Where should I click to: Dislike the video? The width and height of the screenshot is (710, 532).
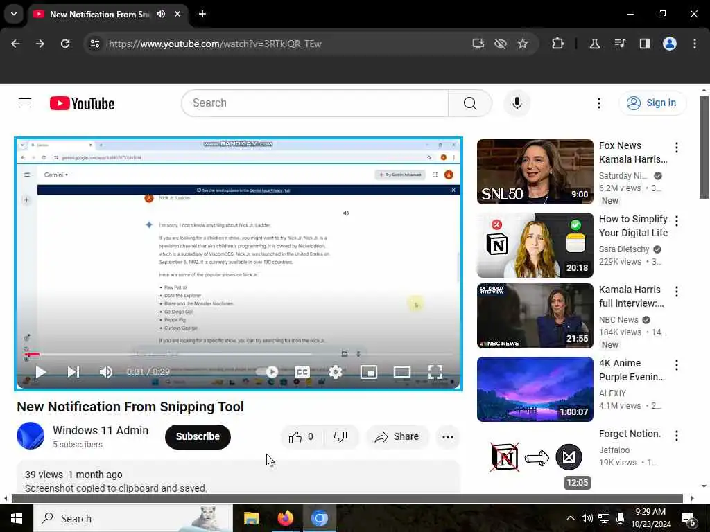point(340,436)
